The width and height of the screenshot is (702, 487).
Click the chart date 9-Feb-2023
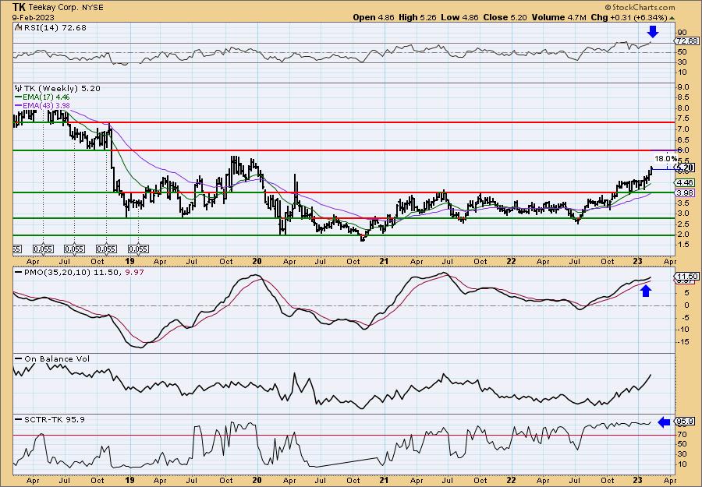(x=34, y=17)
